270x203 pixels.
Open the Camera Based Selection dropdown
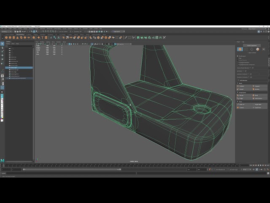[x=250, y=68]
